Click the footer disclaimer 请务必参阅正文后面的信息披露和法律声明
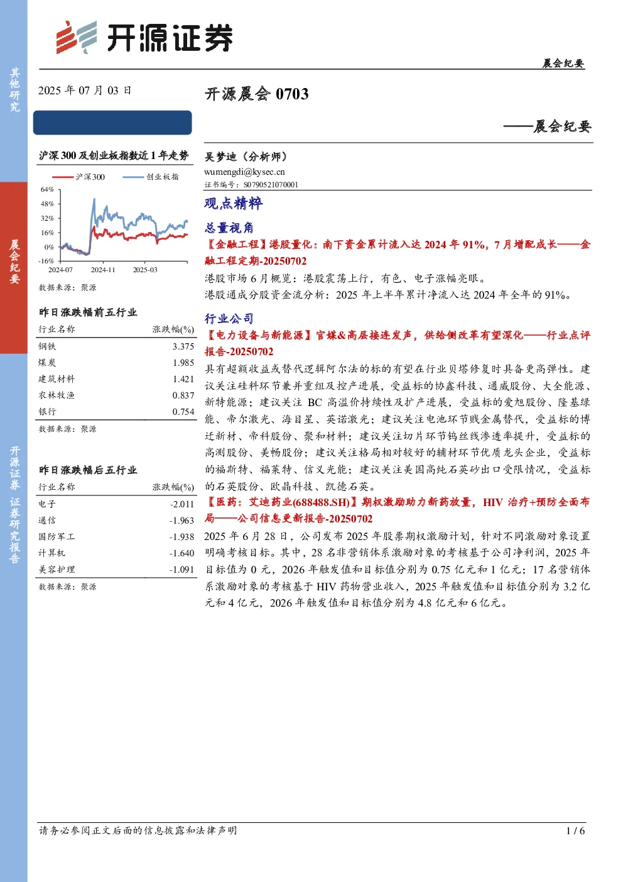 click(138, 831)
